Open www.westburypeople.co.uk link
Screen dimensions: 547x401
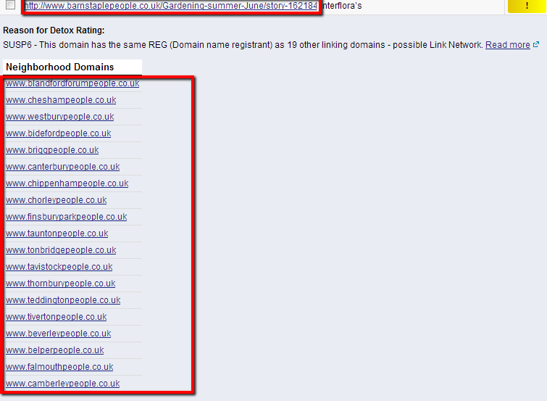tap(60, 117)
